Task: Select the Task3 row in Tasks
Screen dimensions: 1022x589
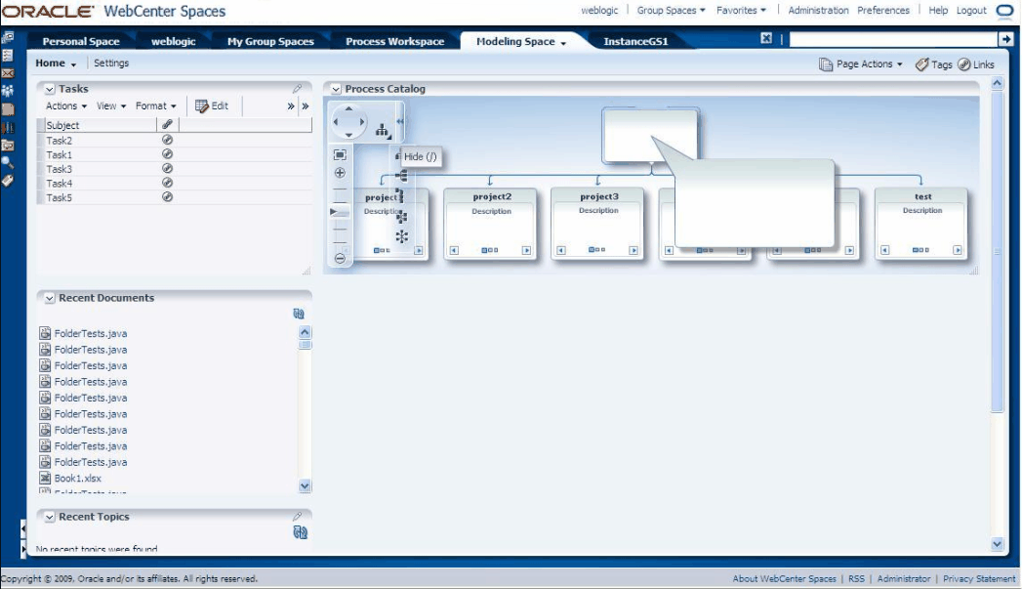Action: point(175,169)
